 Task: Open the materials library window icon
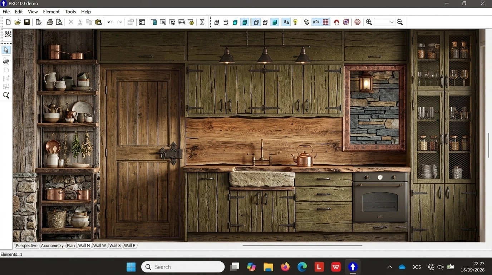click(163, 22)
